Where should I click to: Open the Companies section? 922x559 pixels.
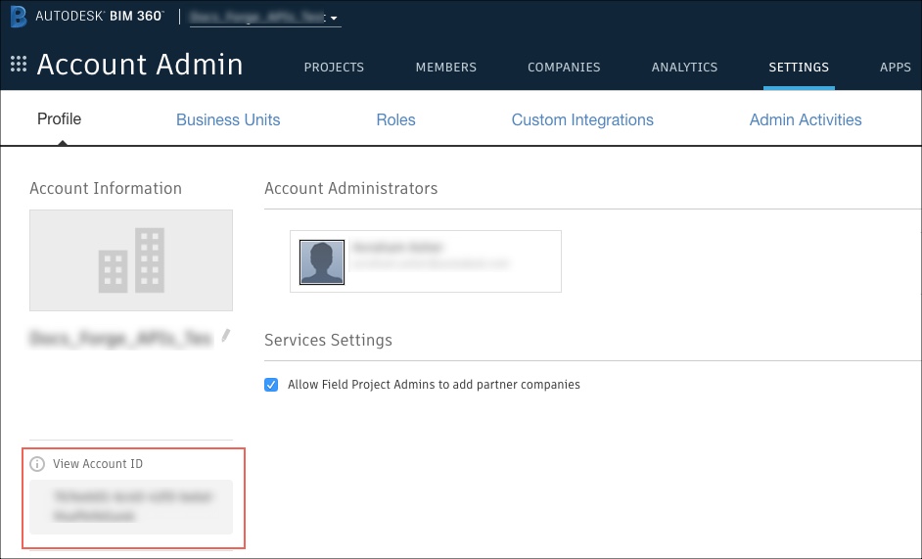point(564,68)
